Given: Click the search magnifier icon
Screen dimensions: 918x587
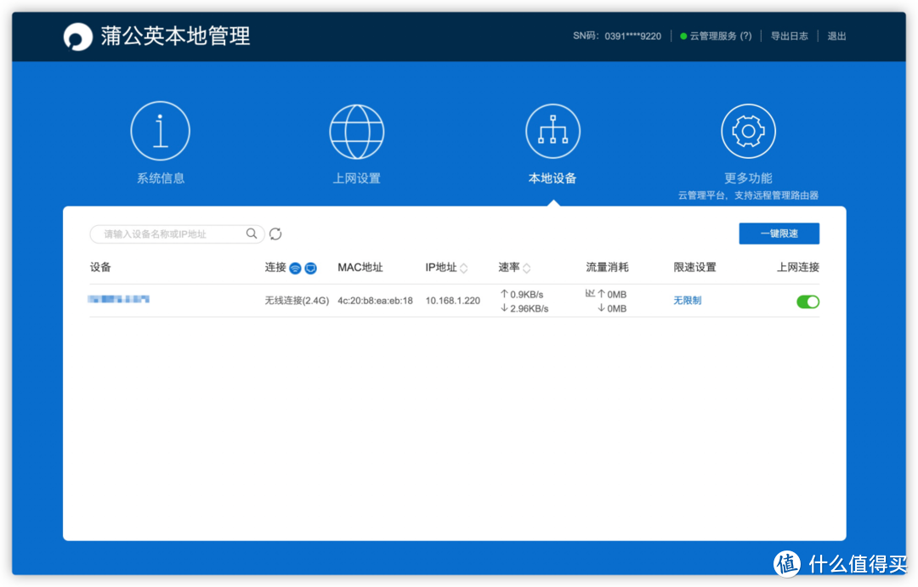Looking at the screenshot, I should pyautogui.click(x=252, y=233).
